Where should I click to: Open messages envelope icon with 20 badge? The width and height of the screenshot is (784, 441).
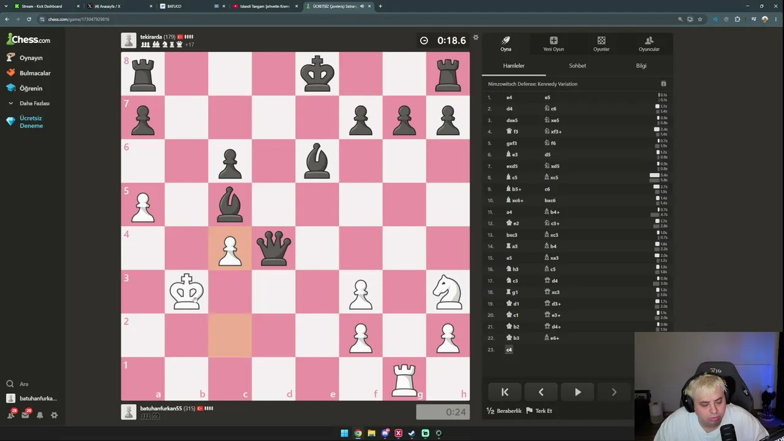coord(25,415)
